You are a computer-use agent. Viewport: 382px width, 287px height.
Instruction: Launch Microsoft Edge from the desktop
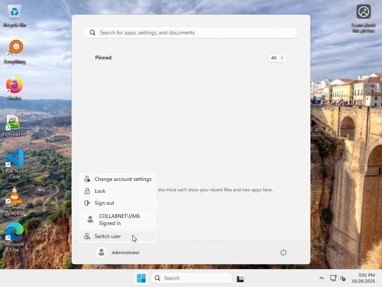coord(15,237)
